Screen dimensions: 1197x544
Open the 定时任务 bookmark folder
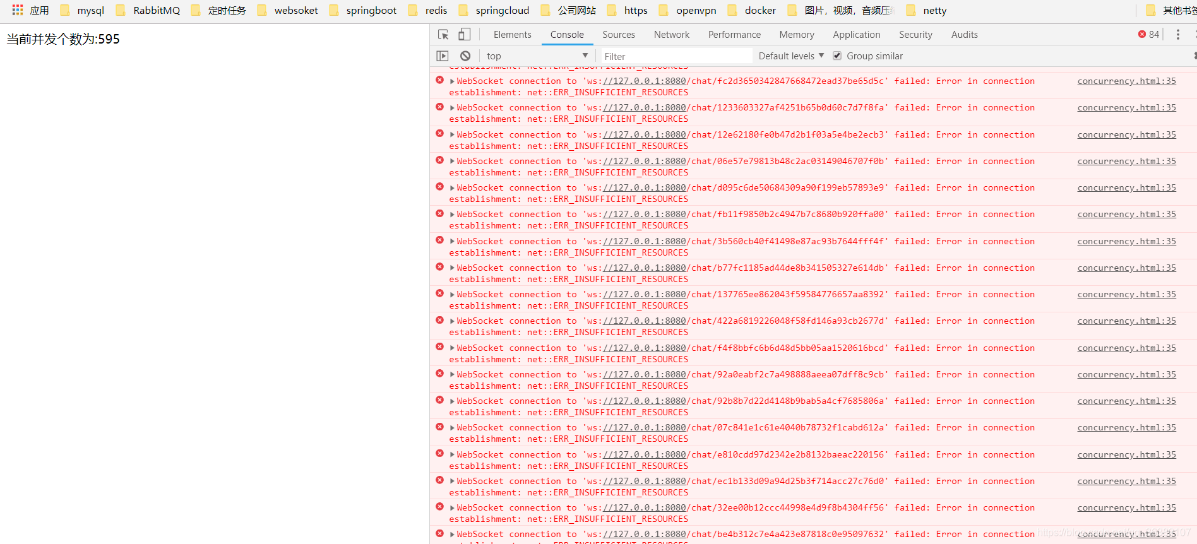pyautogui.click(x=218, y=10)
